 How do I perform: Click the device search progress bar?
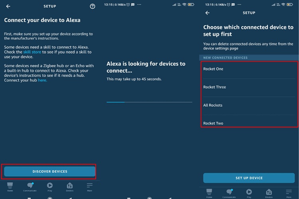[x=149, y=102]
